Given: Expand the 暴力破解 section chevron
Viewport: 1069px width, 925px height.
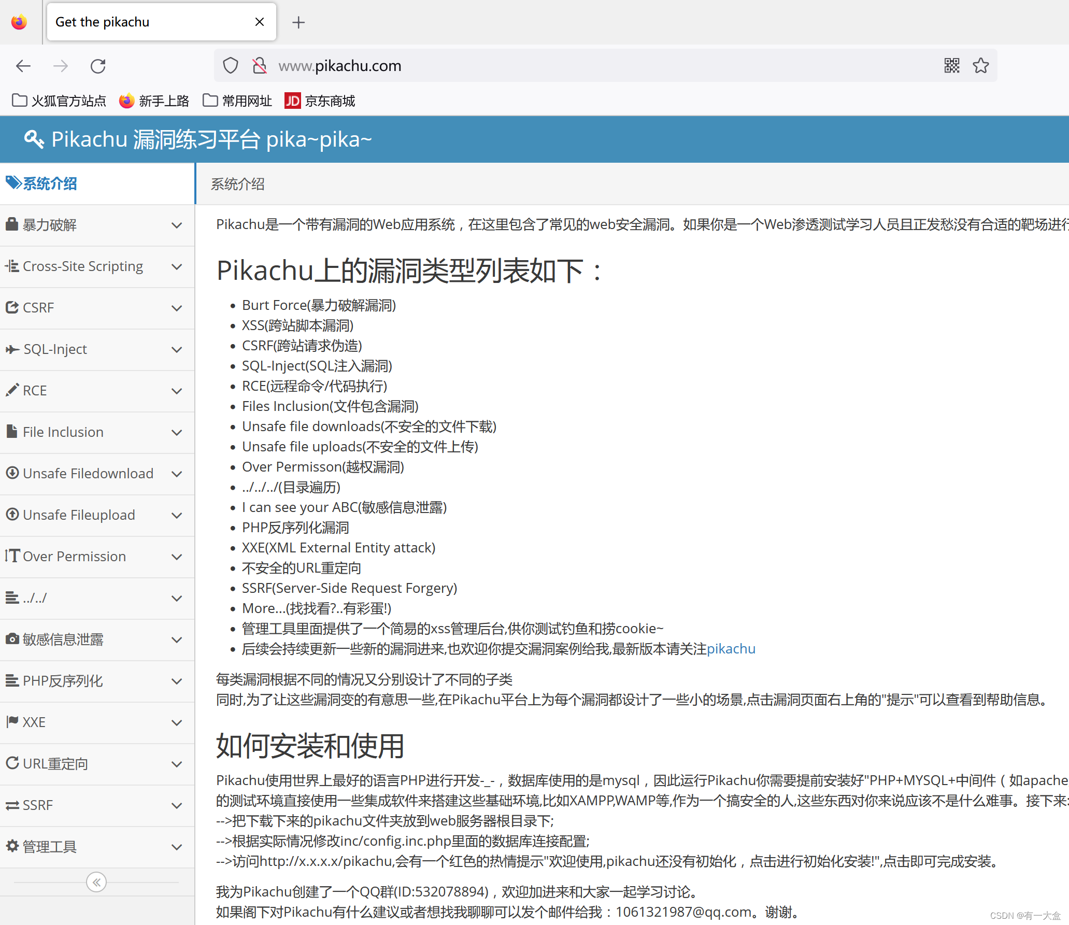Looking at the screenshot, I should 177,225.
